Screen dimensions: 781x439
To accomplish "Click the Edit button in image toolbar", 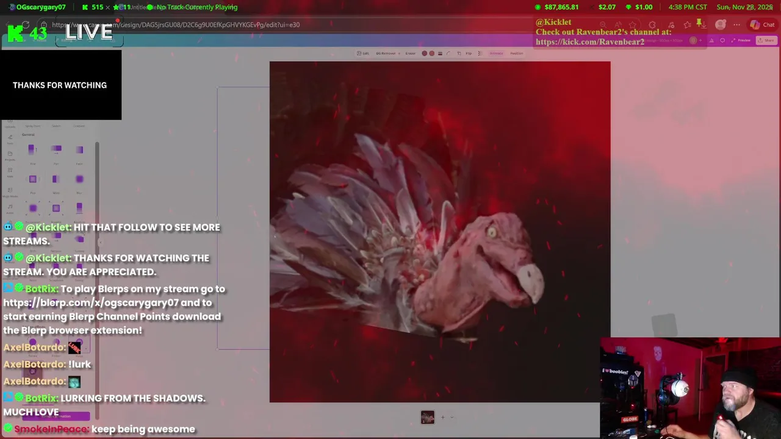I will (363, 53).
